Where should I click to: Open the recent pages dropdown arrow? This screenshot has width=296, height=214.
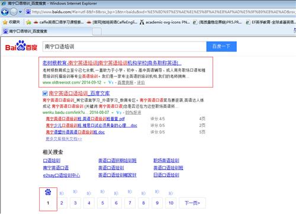tap(20, 12)
